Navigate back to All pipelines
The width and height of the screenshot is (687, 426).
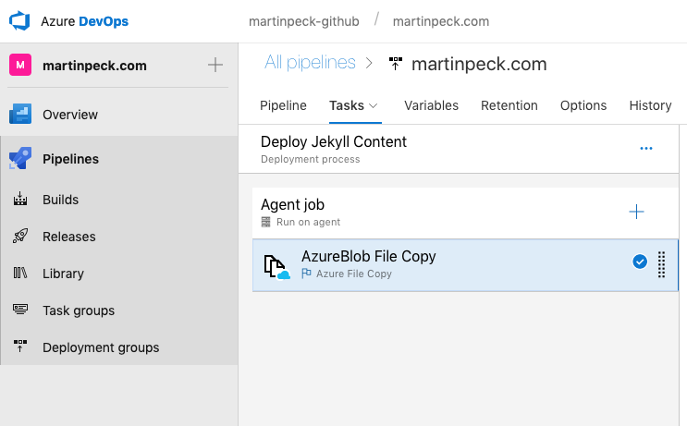(310, 63)
